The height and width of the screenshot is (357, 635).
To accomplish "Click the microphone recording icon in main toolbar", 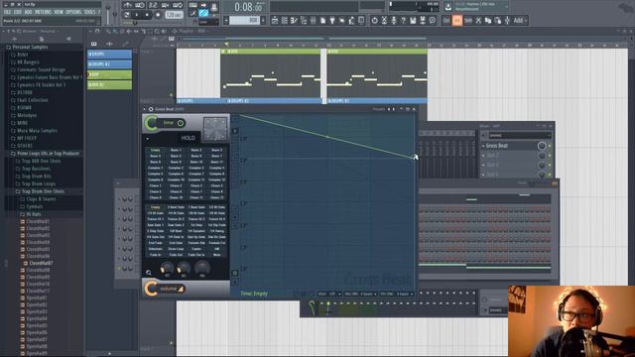I will 394,20.
